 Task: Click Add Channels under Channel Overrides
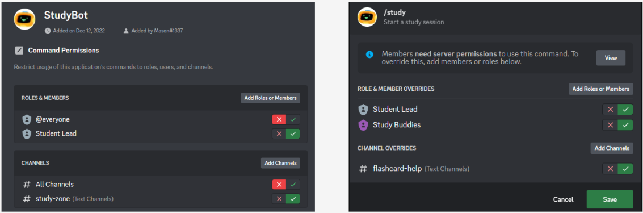(x=612, y=148)
